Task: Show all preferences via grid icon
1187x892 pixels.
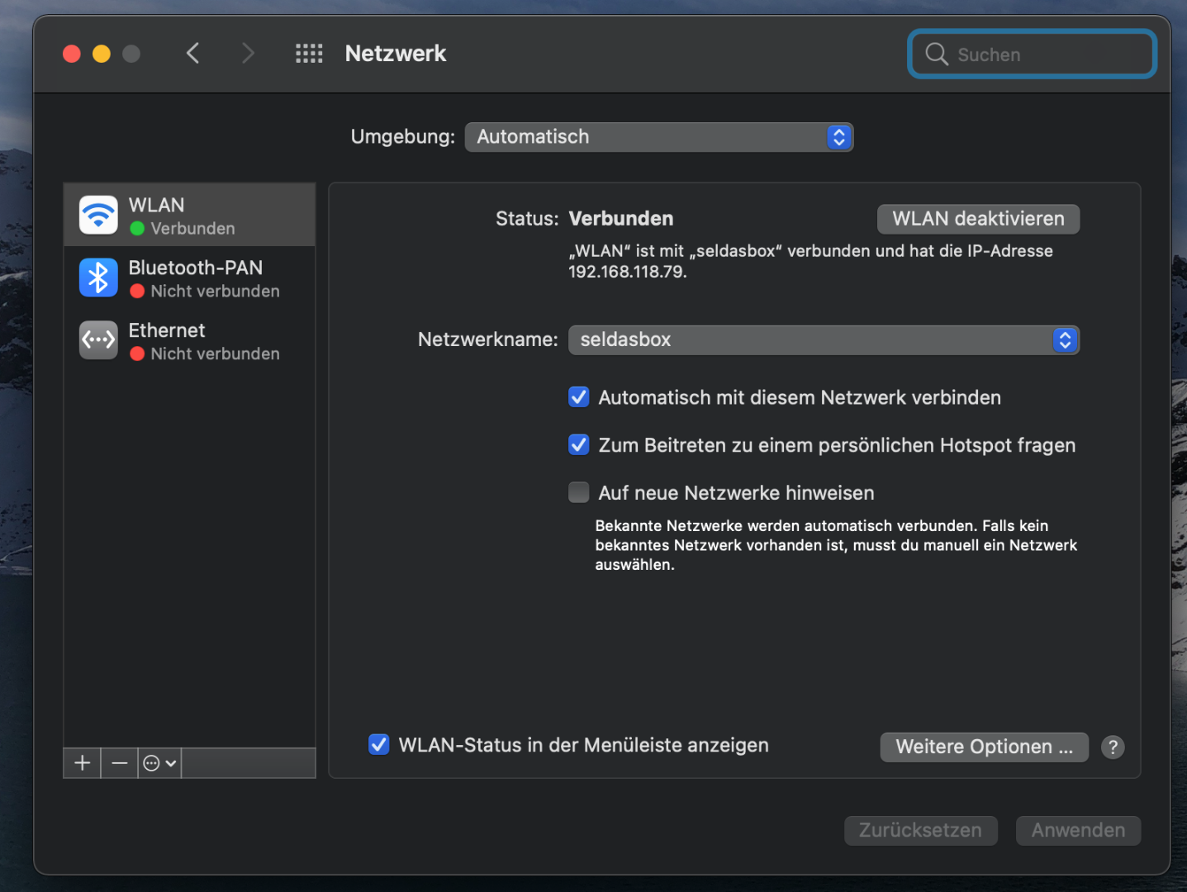Action: tap(309, 54)
